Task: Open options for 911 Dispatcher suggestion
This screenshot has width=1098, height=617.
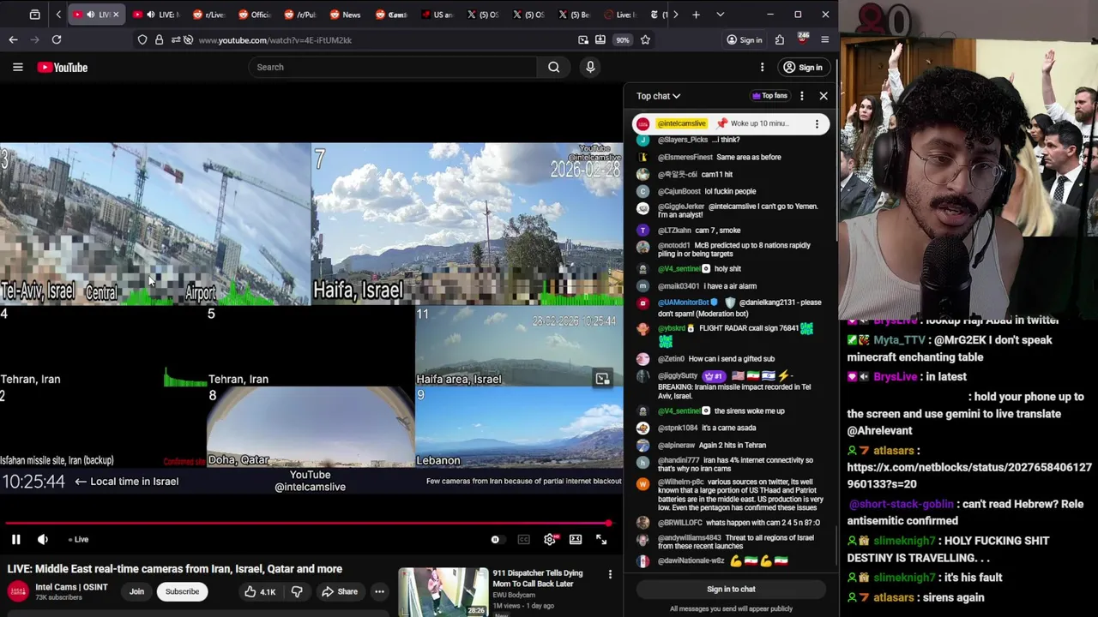Action: point(610,574)
